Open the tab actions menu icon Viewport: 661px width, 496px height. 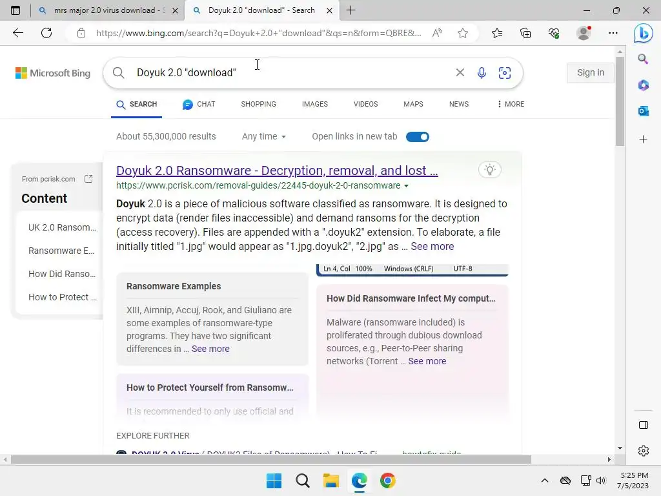(15, 10)
